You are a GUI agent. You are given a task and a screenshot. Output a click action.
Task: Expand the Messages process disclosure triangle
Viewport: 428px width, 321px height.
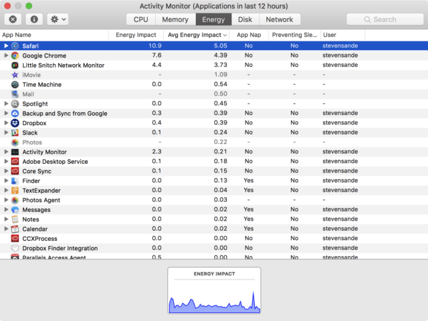pos(6,210)
